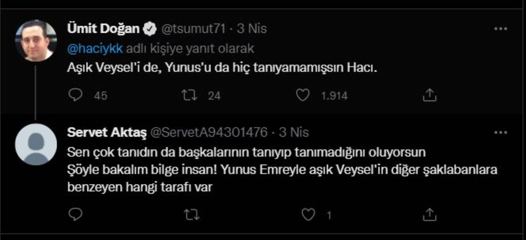Open Servet Aktaş's tweet text starting "Sen çok tanıdın"
Image resolution: width=526 pixels, height=240 pixels.
click(246, 152)
